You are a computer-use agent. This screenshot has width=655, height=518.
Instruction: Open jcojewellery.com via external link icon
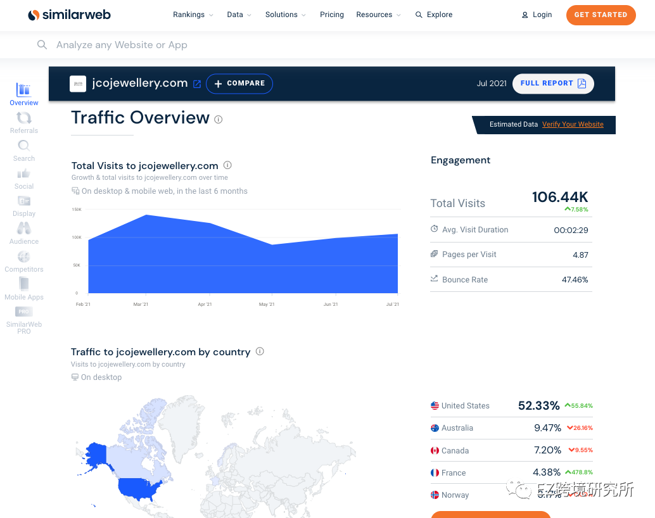(x=197, y=84)
